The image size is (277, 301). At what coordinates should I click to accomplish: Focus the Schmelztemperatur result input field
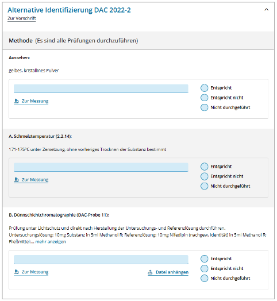[x=101, y=167]
